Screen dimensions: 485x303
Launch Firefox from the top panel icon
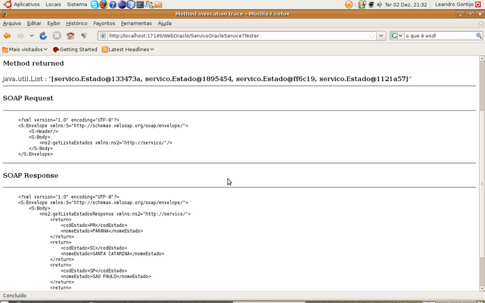[x=104, y=4]
